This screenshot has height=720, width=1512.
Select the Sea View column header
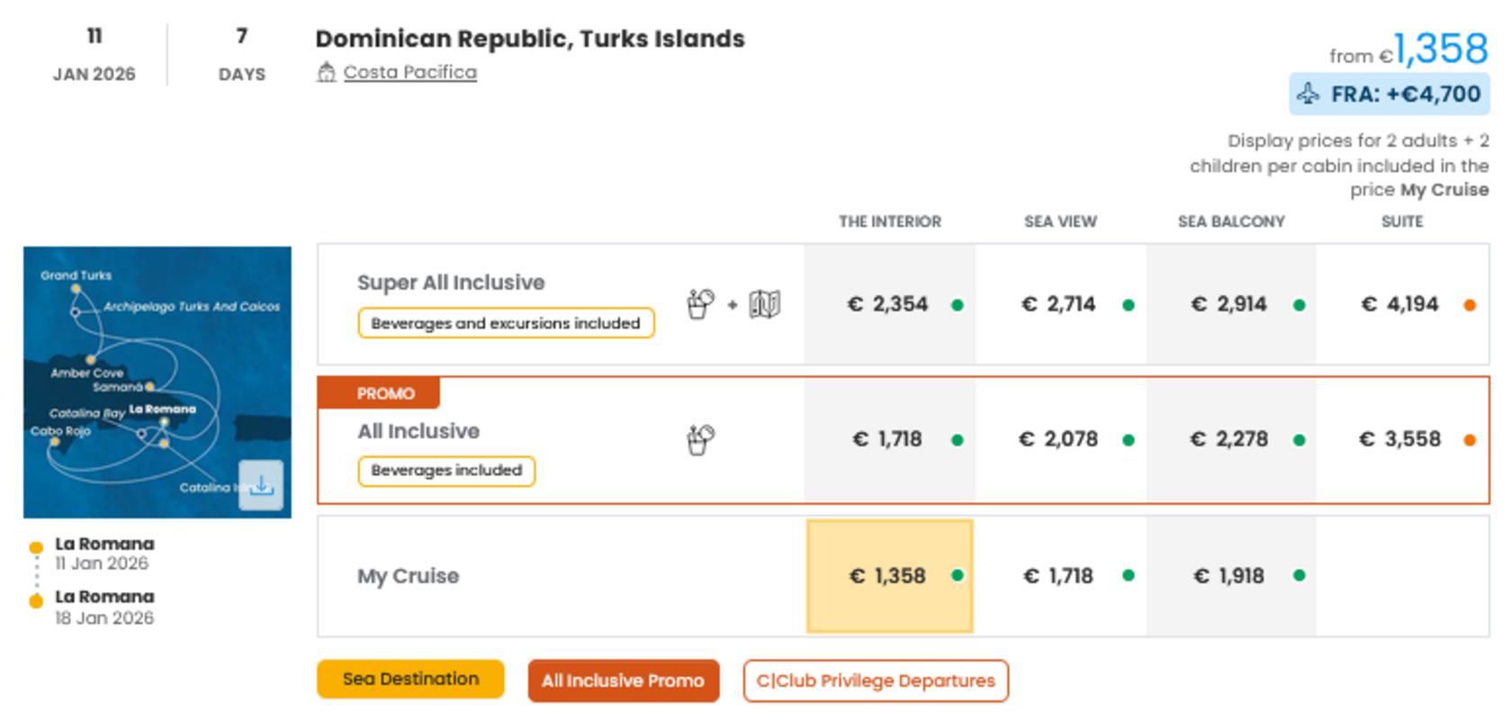1059,221
